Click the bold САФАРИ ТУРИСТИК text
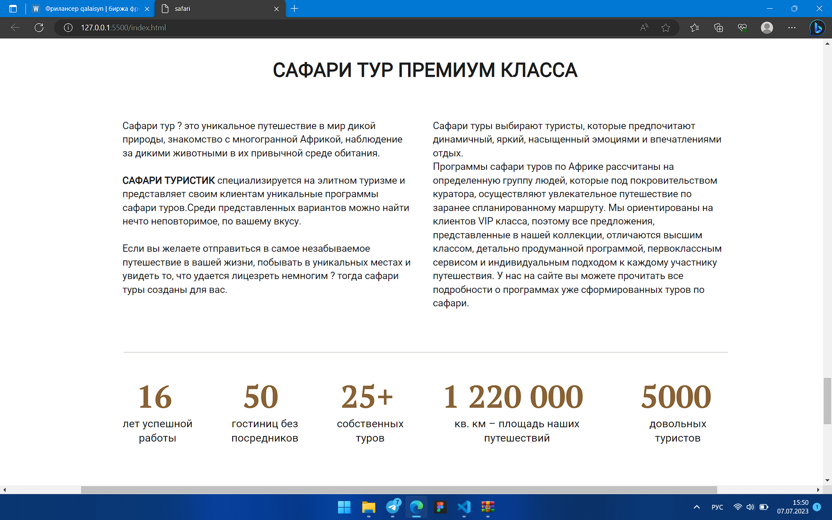This screenshot has height=520, width=832. [169, 181]
